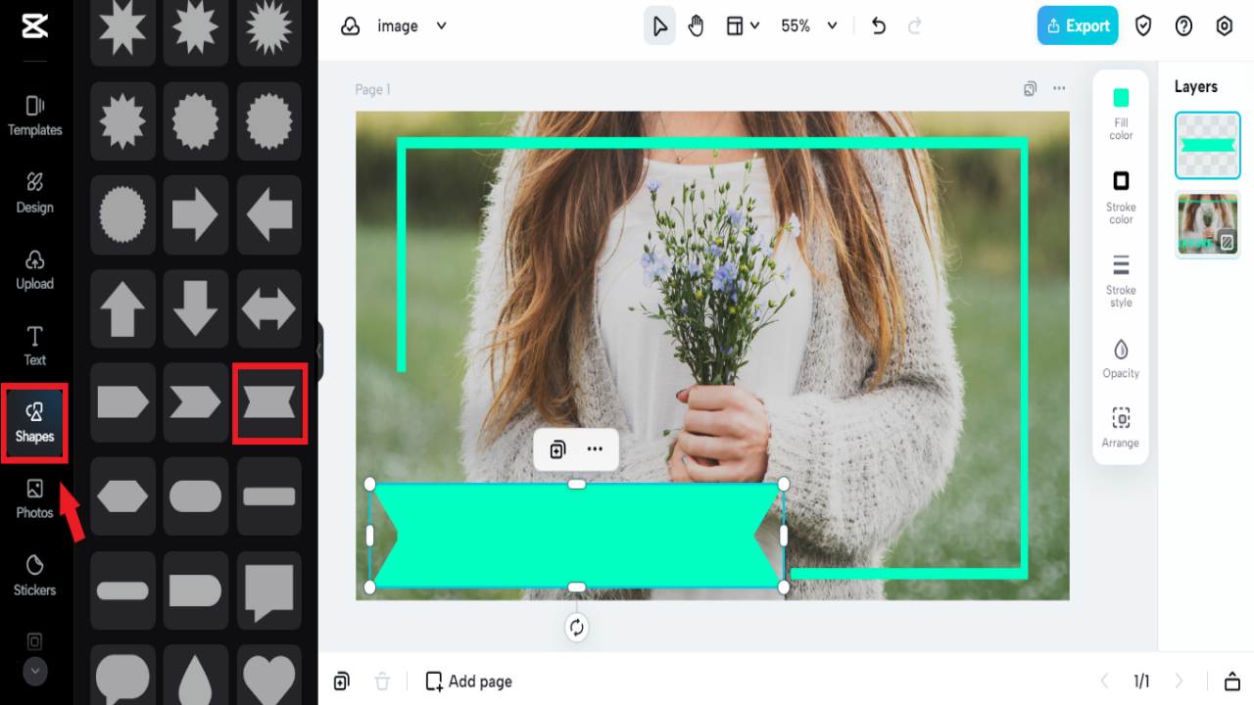1254x705 pixels.
Task: Open the Photos panel
Action: 34,498
